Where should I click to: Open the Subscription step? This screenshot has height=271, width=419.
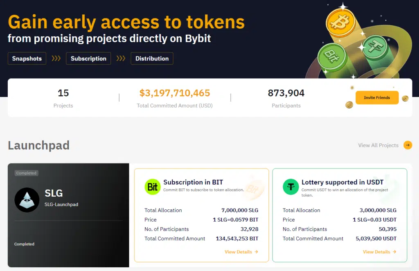point(88,58)
